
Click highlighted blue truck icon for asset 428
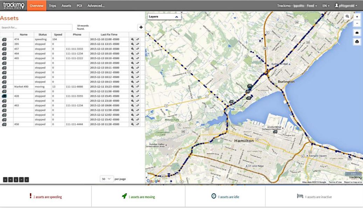4,96
